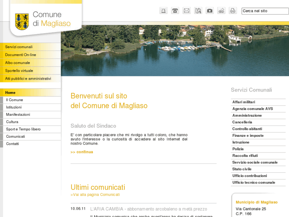Click the 'Ultimi comunicati' heading
This screenshot has width=289, height=217.
point(98,187)
